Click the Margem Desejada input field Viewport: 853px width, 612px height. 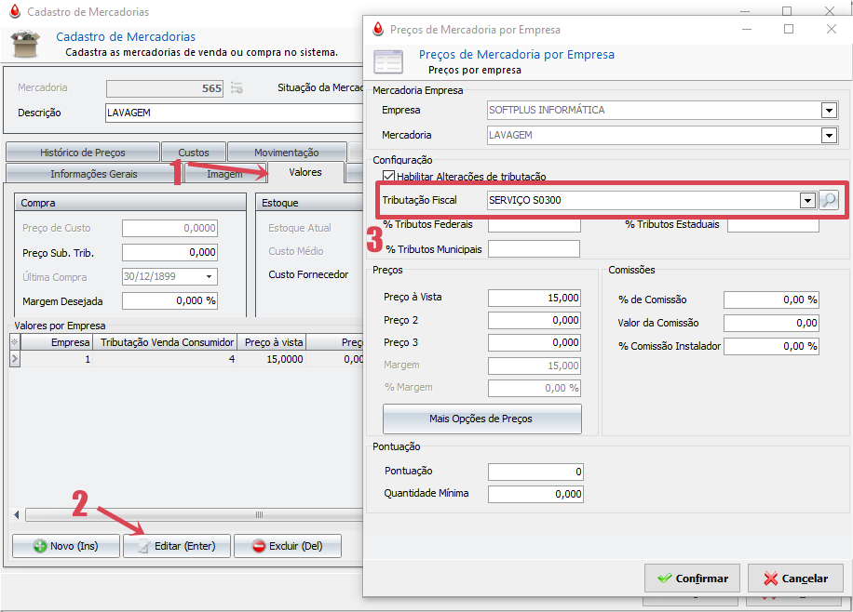(169, 301)
